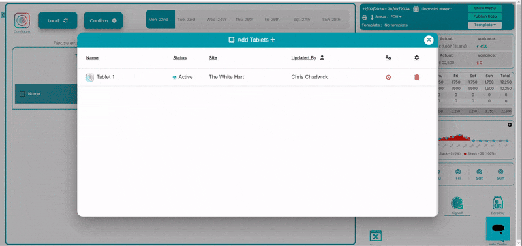Delete Tablet 1 using the trash icon

[x=416, y=77]
